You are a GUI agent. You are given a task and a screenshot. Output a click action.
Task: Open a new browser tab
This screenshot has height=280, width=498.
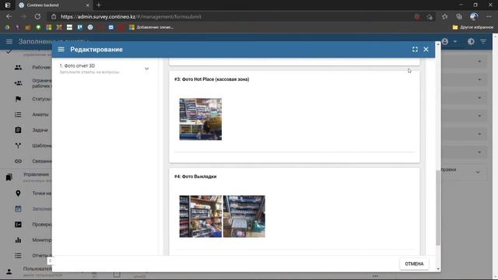coord(99,5)
